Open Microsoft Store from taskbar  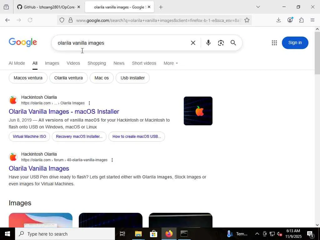point(153,234)
